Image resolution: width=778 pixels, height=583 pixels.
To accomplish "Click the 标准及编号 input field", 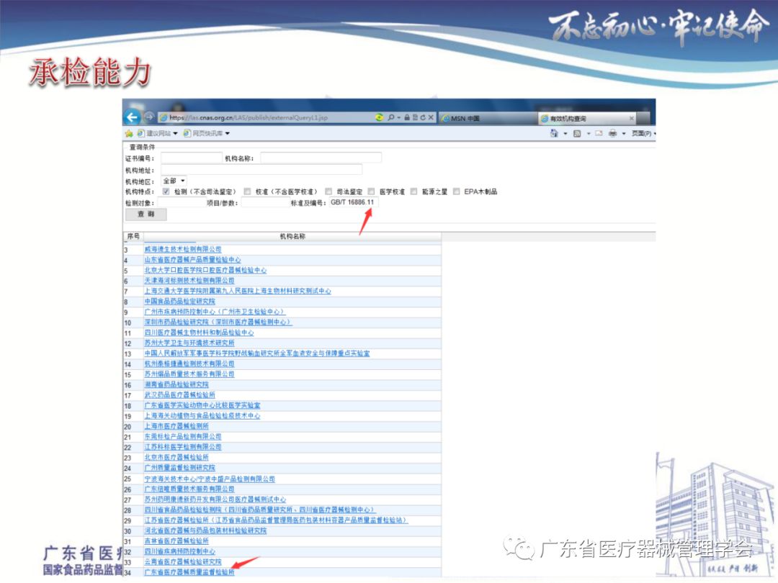I will pyautogui.click(x=353, y=203).
